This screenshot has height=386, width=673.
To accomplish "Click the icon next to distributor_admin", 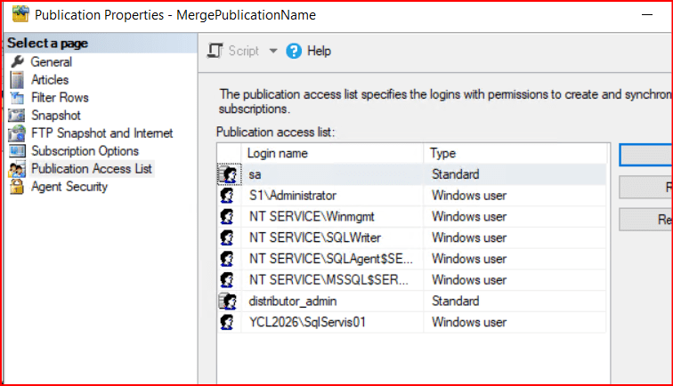I will coord(227,302).
